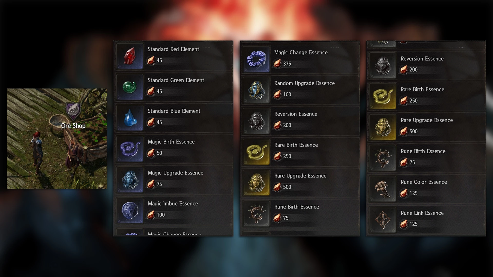This screenshot has width=493, height=277.
Task: Click the Rare Upgrade Essence entry in right panel
Action: [426, 127]
